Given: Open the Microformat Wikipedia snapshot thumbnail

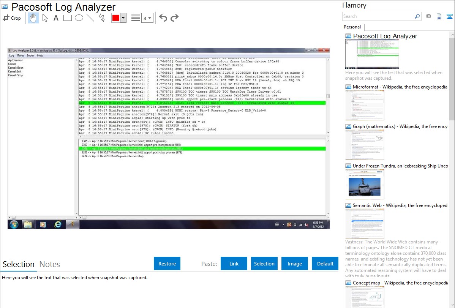Looking at the screenshot, I should (x=365, y=105).
